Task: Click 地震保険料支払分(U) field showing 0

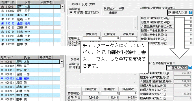Action: 188,39
